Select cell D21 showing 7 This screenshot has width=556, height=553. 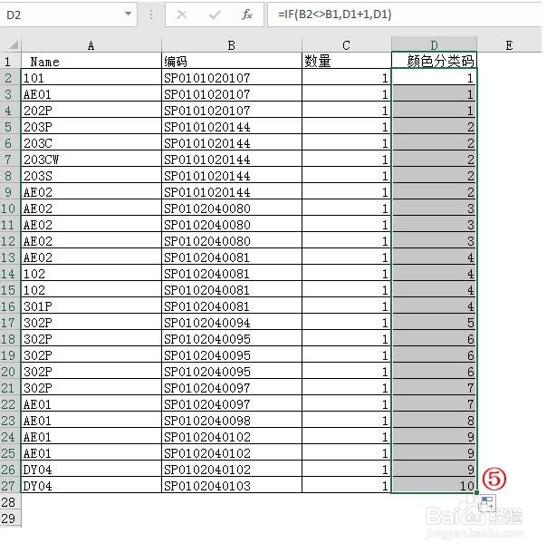click(434, 388)
